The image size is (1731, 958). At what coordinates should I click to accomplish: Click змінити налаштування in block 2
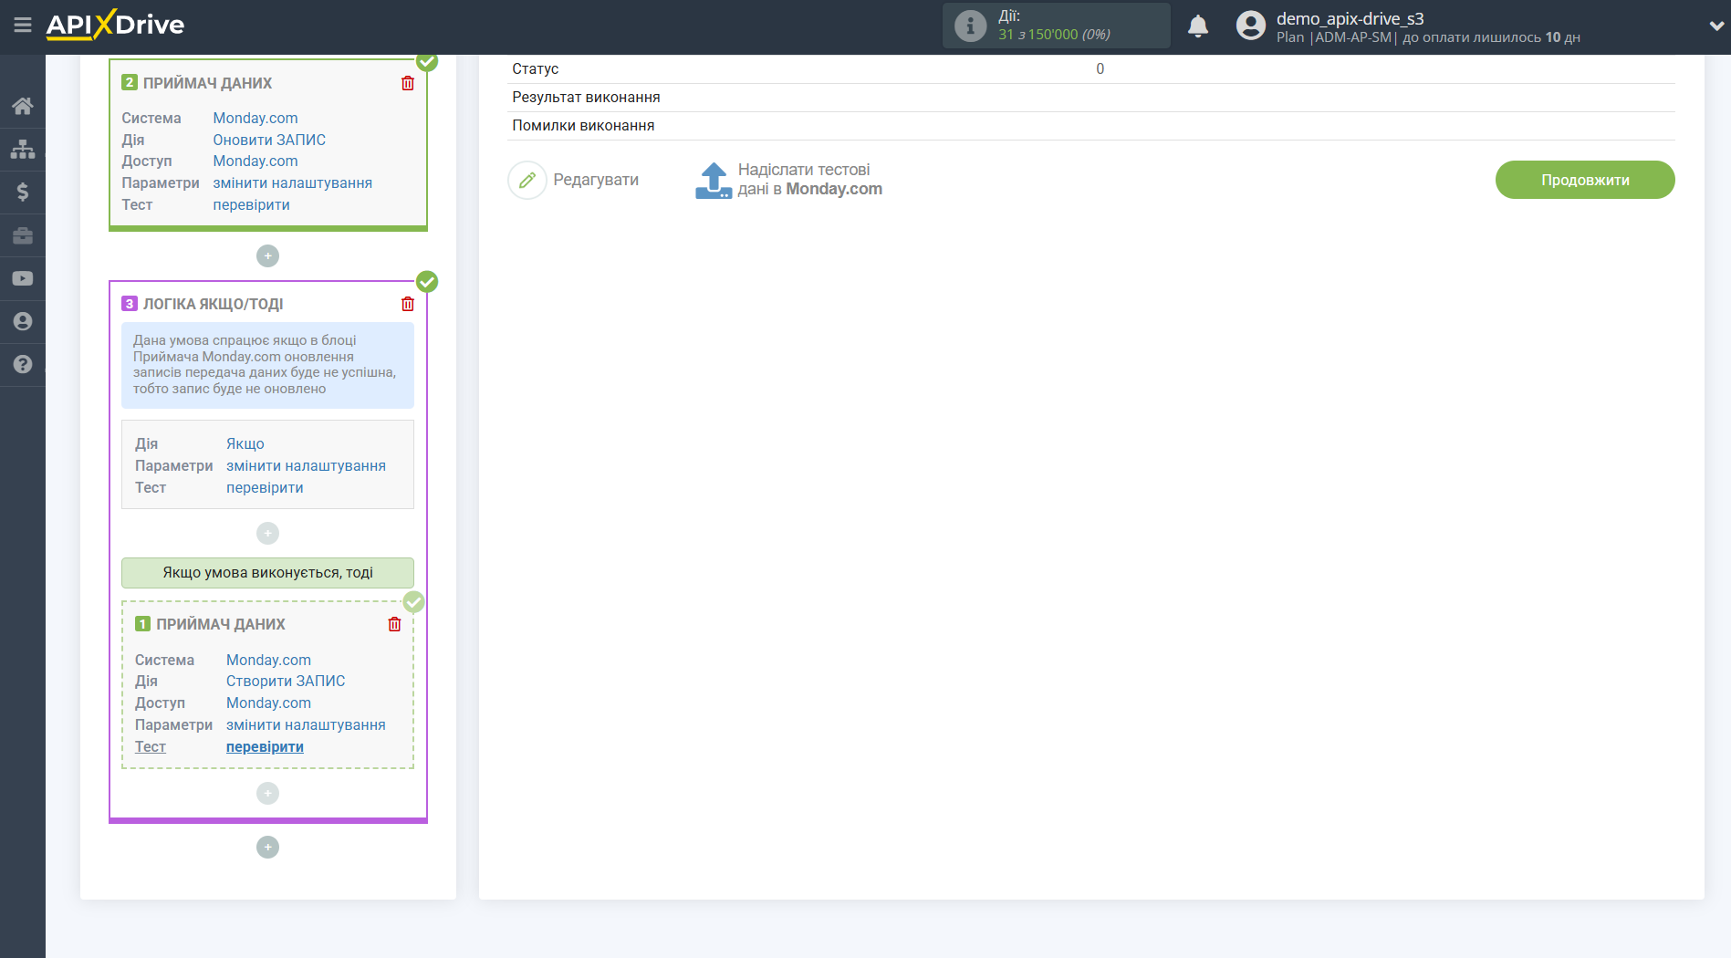(293, 182)
